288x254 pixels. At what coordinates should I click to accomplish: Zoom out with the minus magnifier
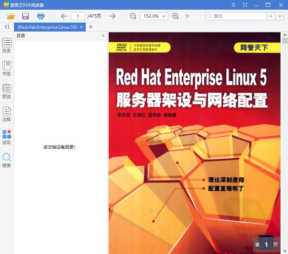(x=133, y=16)
